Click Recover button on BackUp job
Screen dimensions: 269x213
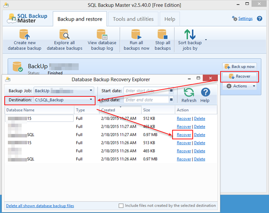(239, 77)
